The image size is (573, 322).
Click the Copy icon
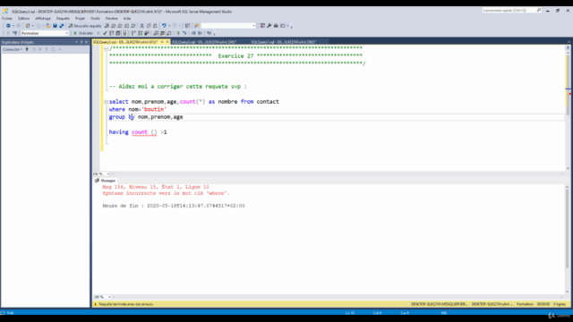coord(149,26)
